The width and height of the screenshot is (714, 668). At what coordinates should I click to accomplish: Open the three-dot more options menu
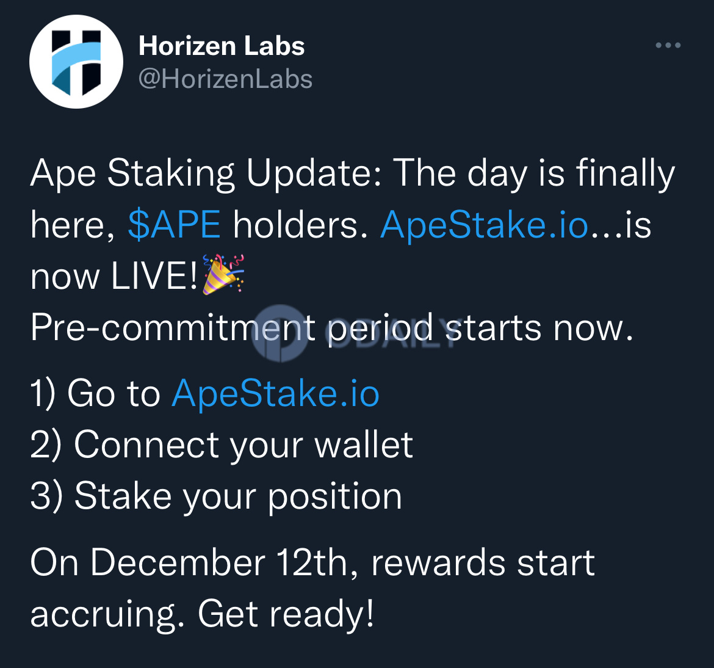[668, 45]
